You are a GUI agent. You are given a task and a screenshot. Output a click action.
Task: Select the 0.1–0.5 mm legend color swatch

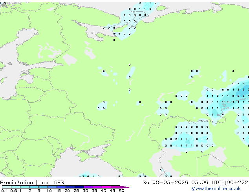7,187
